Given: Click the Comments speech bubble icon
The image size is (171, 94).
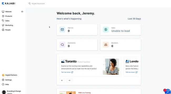Looking at the screenshot, I should [x=62, y=45].
